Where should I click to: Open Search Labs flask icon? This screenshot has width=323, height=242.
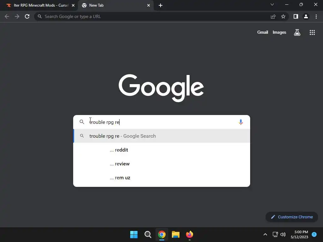297,32
